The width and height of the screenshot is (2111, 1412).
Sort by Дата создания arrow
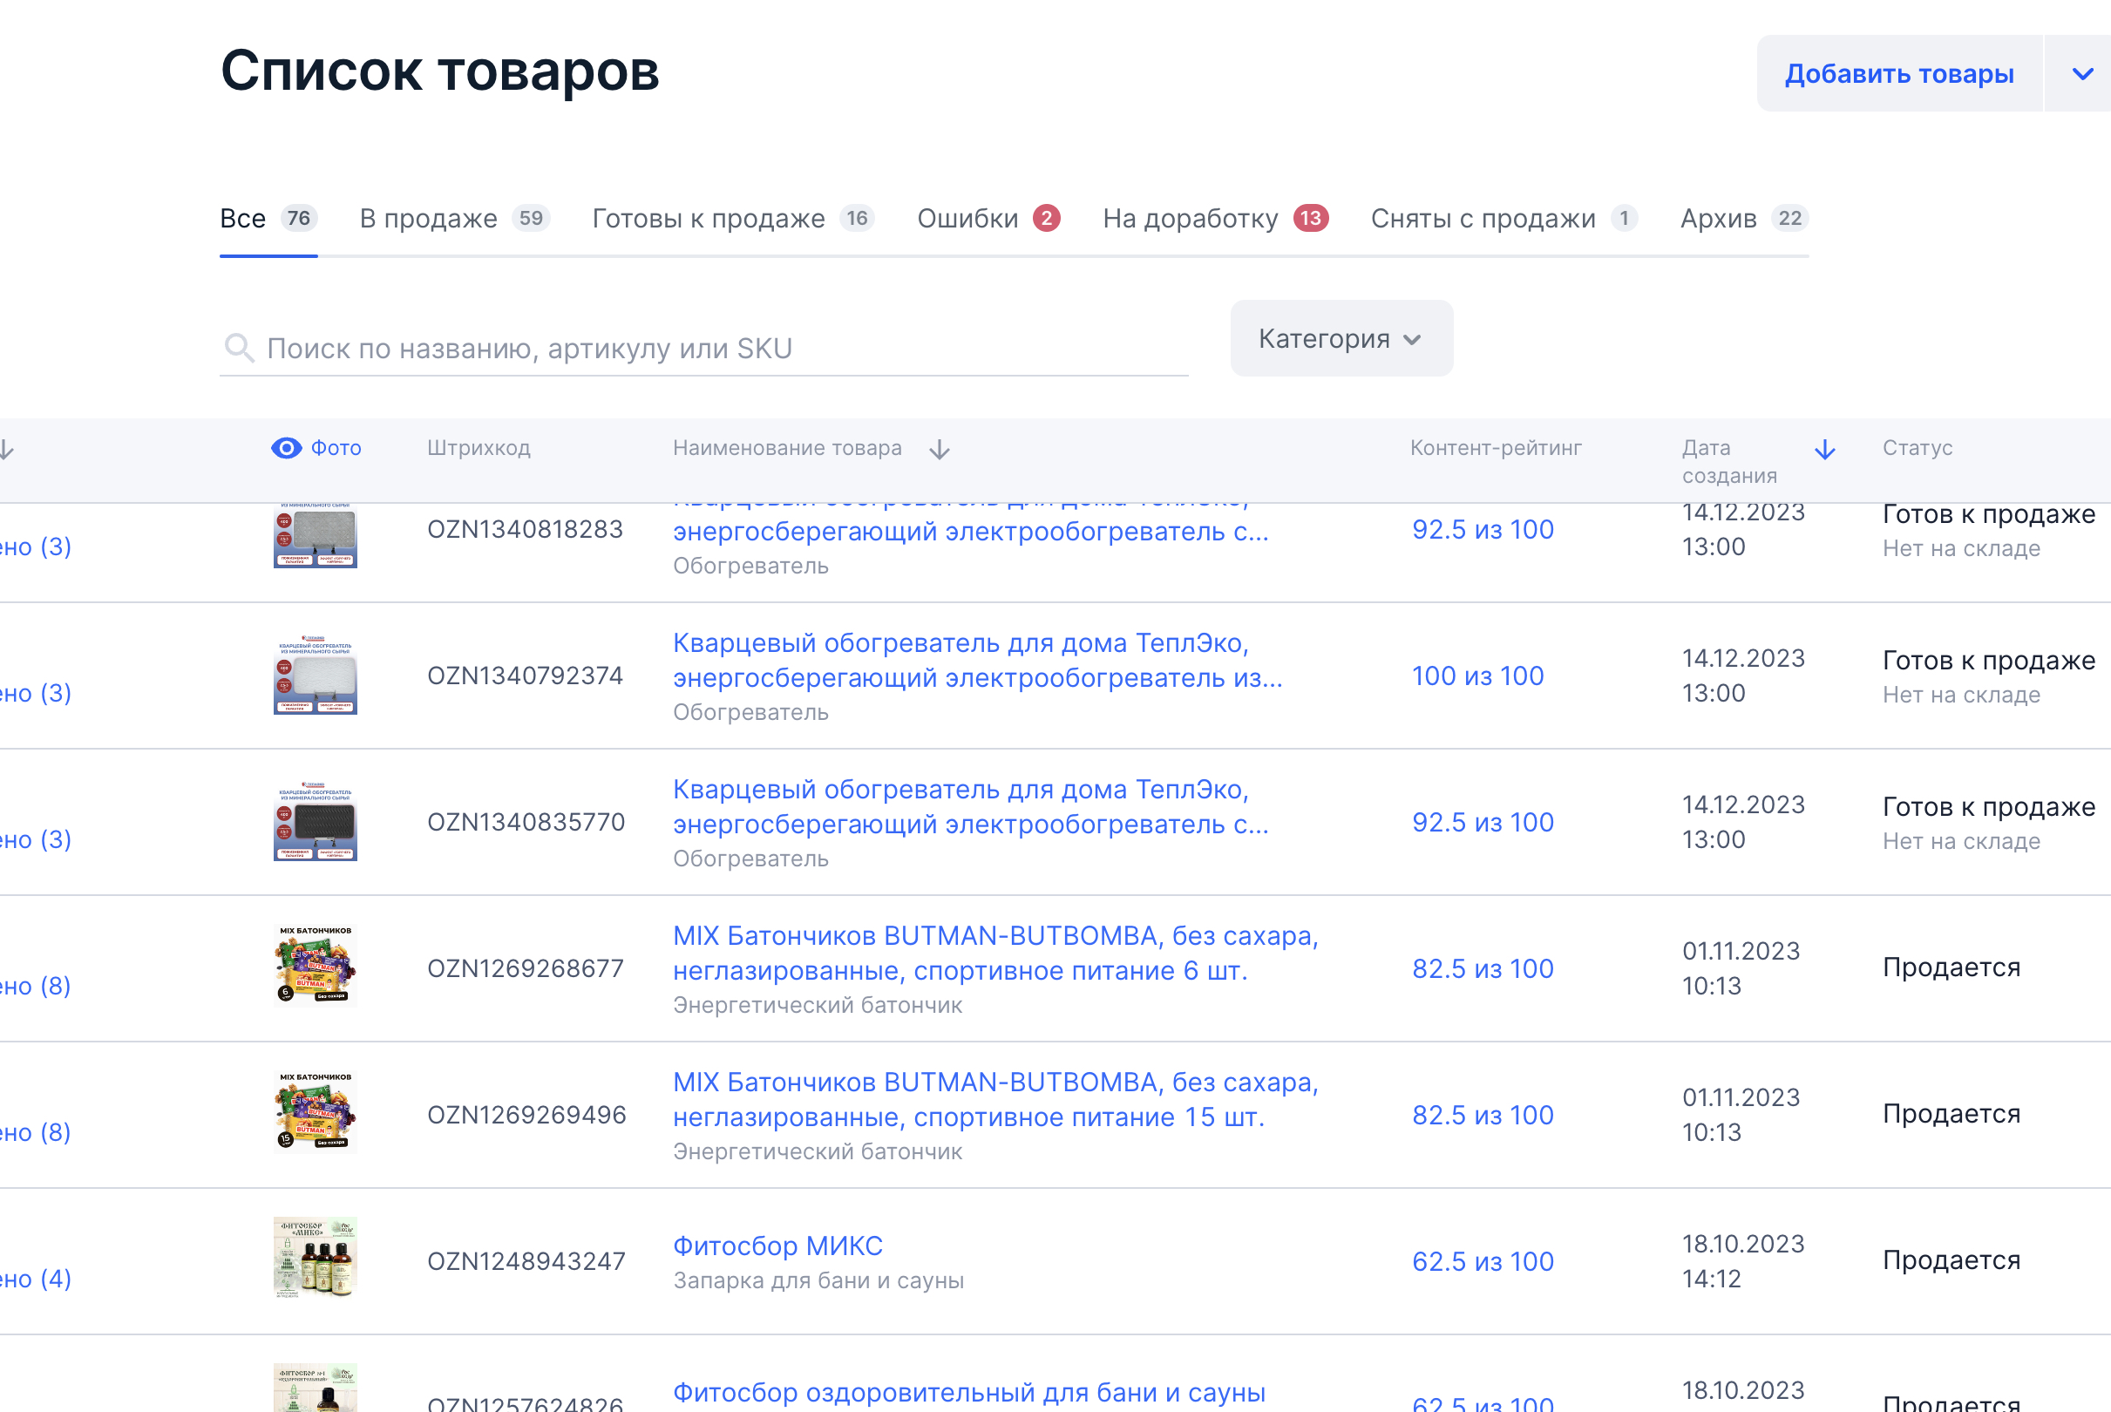(x=1825, y=449)
